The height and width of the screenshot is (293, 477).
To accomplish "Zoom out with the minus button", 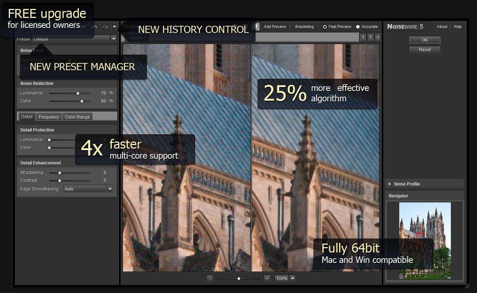I will [210, 278].
